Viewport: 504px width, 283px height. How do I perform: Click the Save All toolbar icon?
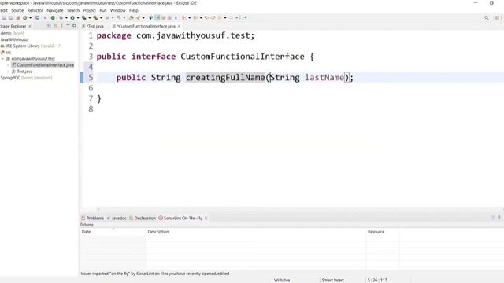point(10,18)
